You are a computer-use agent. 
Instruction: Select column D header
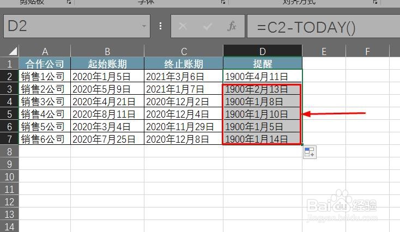[x=263, y=51]
